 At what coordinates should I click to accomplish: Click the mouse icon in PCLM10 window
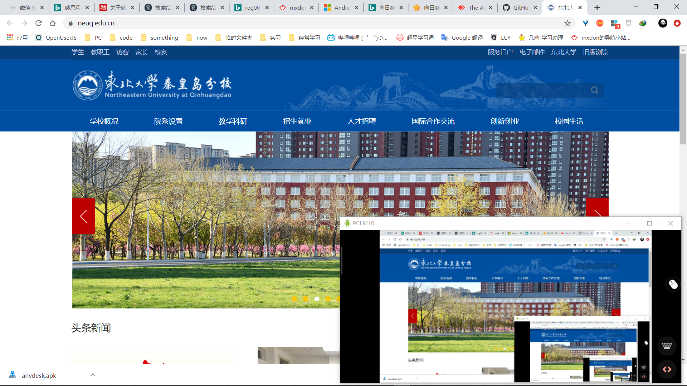673,284
